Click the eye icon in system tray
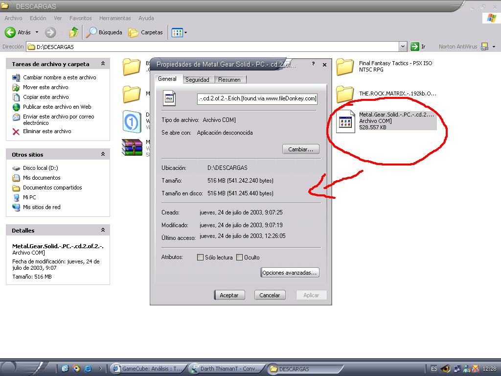Screen dimensions: 501x376 pyautogui.click(x=445, y=369)
